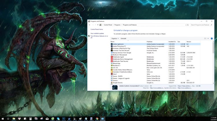
Task: Click the Adobe Photoshop CC icon in list
Action: click(x=112, y=46)
